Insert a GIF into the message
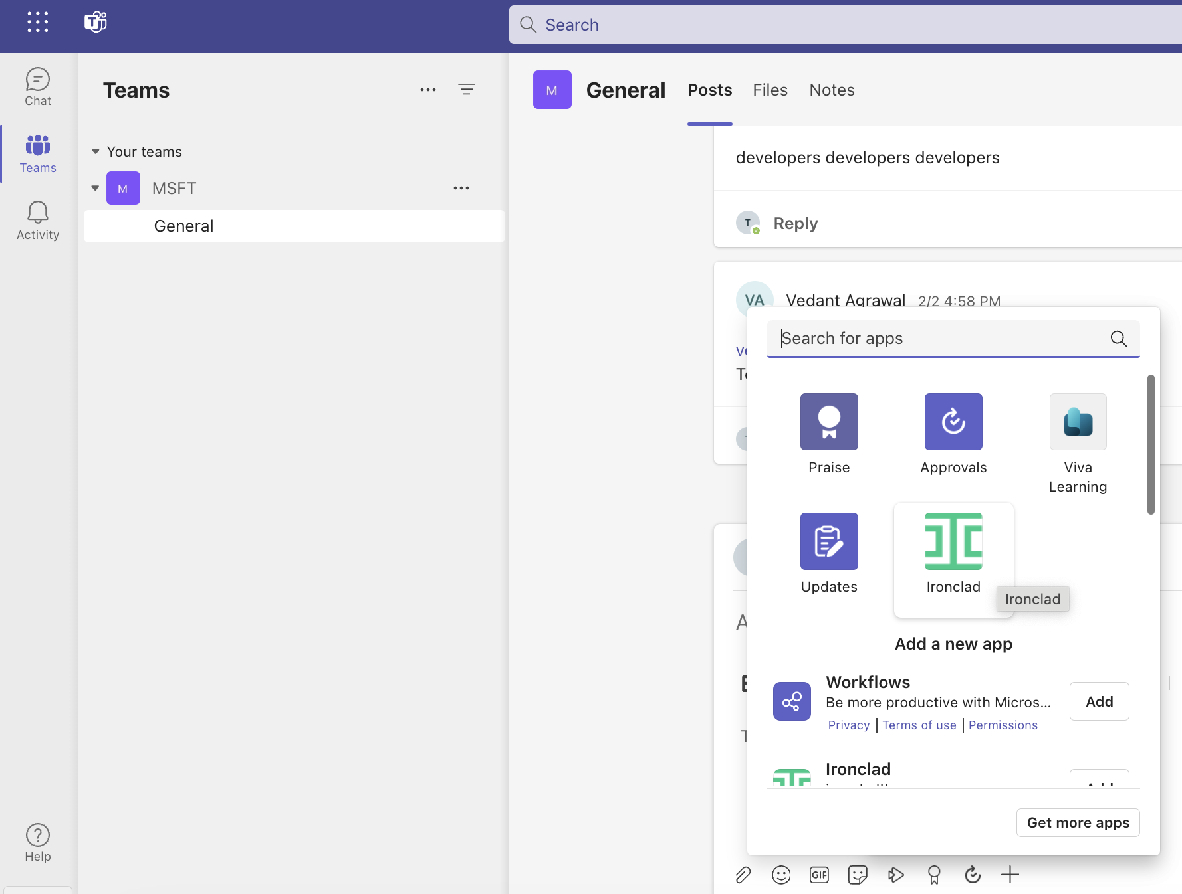 (819, 875)
